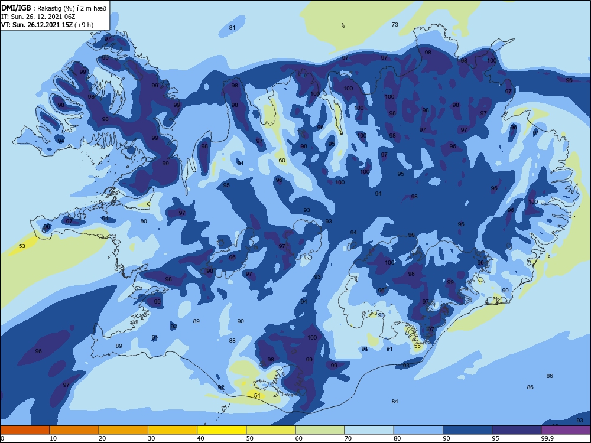
Task: Select the humidity value 54 on the map
Action: (x=257, y=395)
